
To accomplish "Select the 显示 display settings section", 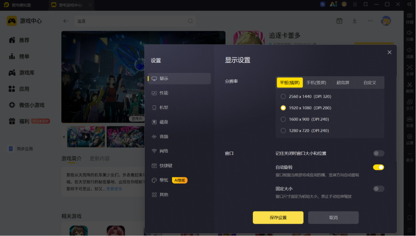I will coord(179,79).
